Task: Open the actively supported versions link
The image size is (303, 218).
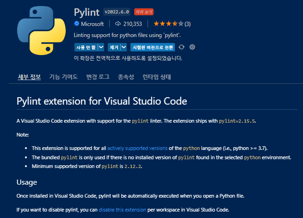Action: coord(137,148)
